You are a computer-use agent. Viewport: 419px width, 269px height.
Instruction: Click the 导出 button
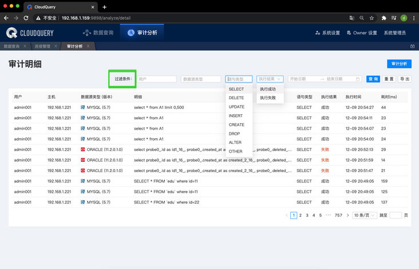(x=405, y=79)
